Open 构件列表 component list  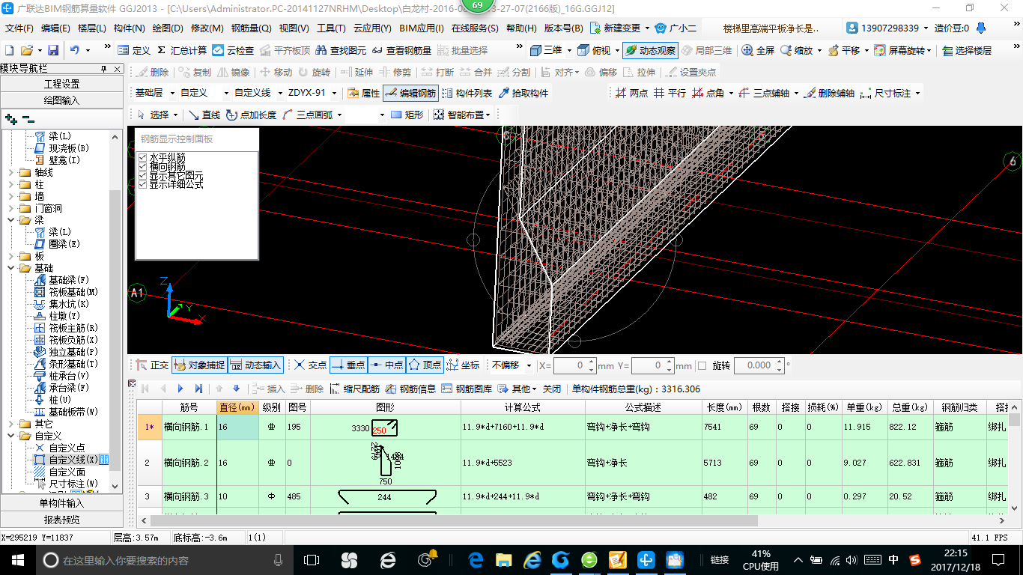pyautogui.click(x=467, y=93)
